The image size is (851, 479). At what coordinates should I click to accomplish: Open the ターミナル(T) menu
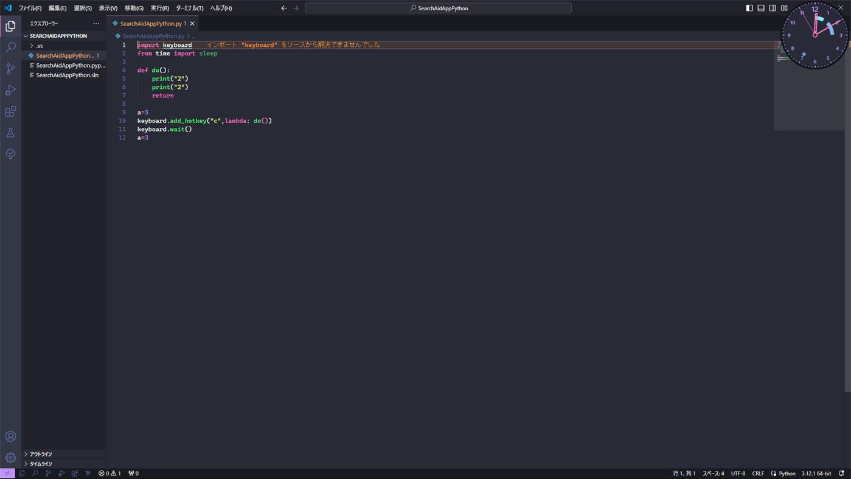click(189, 9)
